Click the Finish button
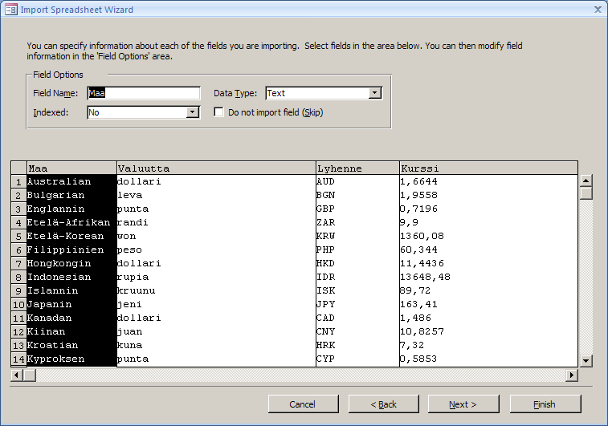Viewport: 608px width, 426px height. (x=545, y=404)
